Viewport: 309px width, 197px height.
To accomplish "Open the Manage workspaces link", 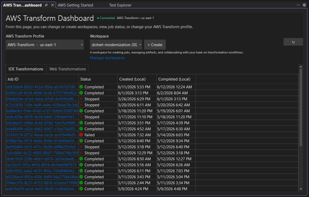I will point(107,58).
